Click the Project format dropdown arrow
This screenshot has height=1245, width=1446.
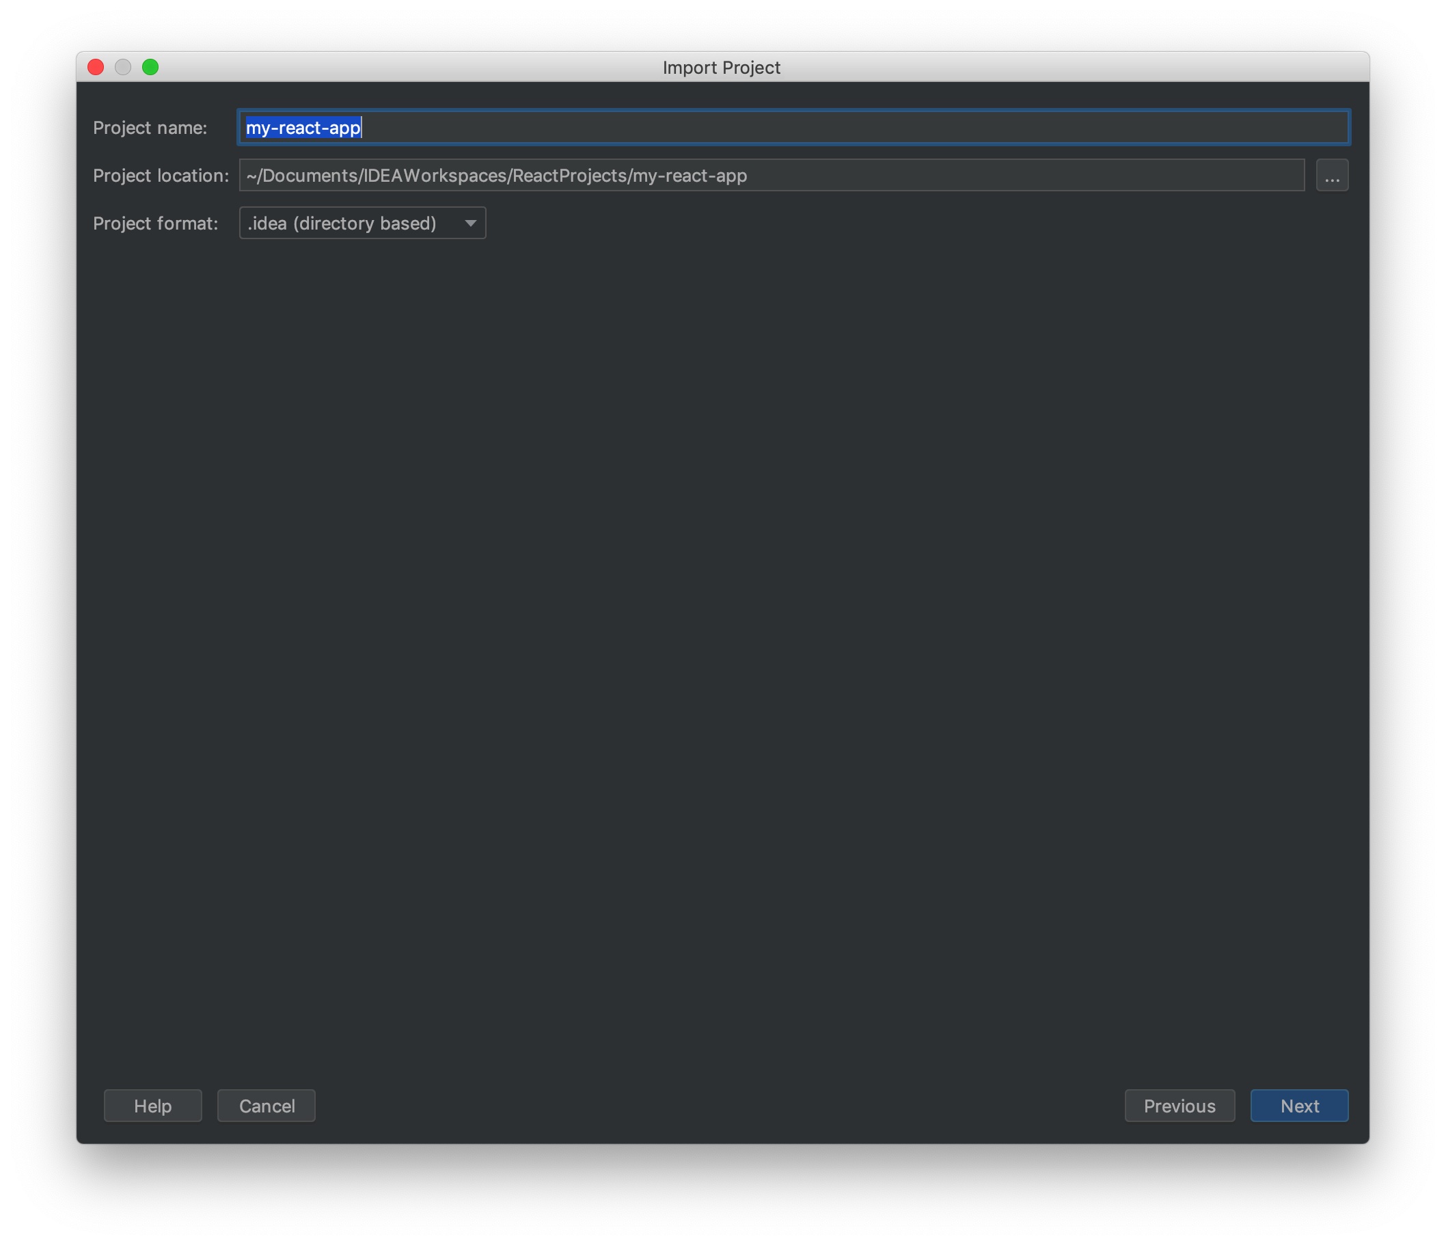tap(470, 223)
